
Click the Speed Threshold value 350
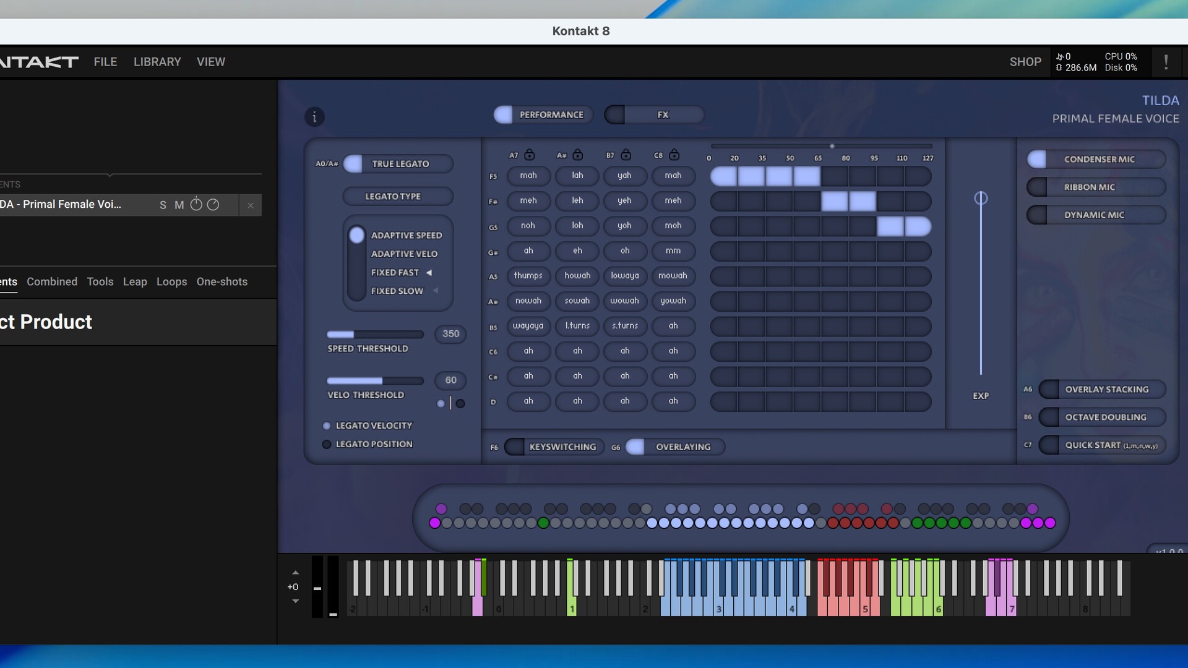pyautogui.click(x=450, y=334)
